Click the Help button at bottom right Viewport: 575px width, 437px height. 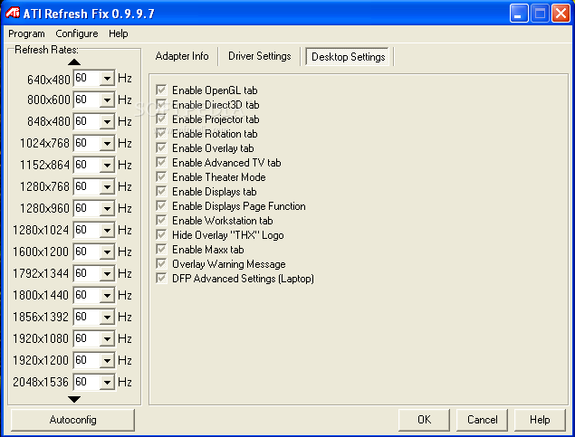[540, 420]
